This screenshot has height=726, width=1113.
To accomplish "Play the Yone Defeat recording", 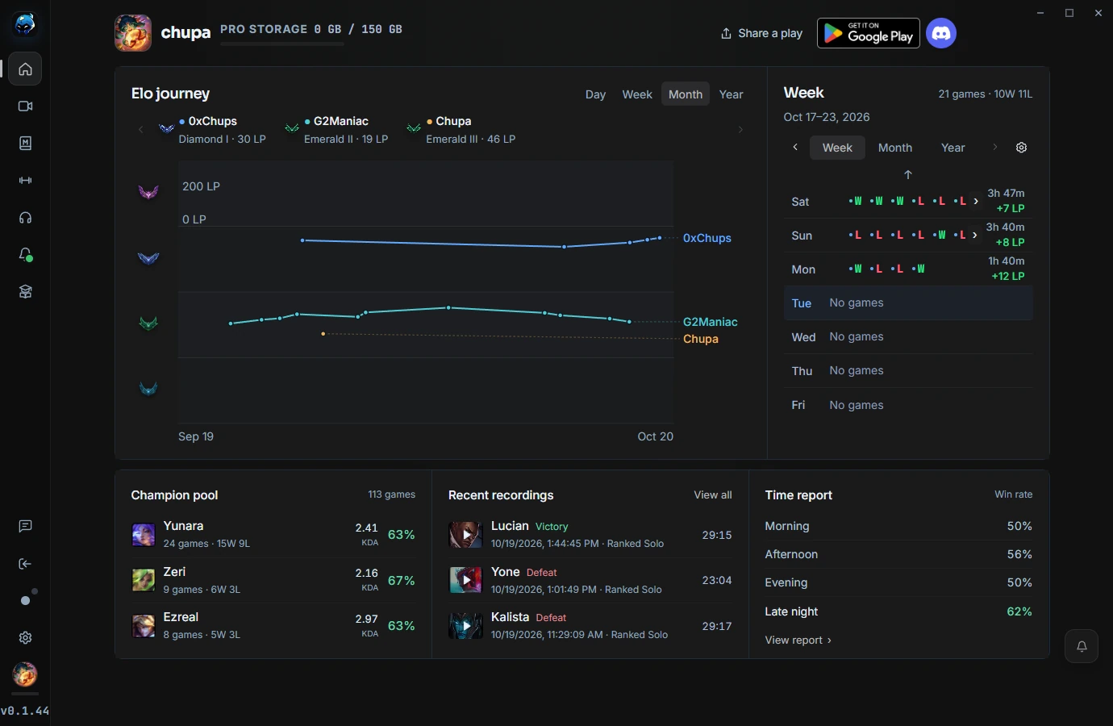I will point(465,580).
